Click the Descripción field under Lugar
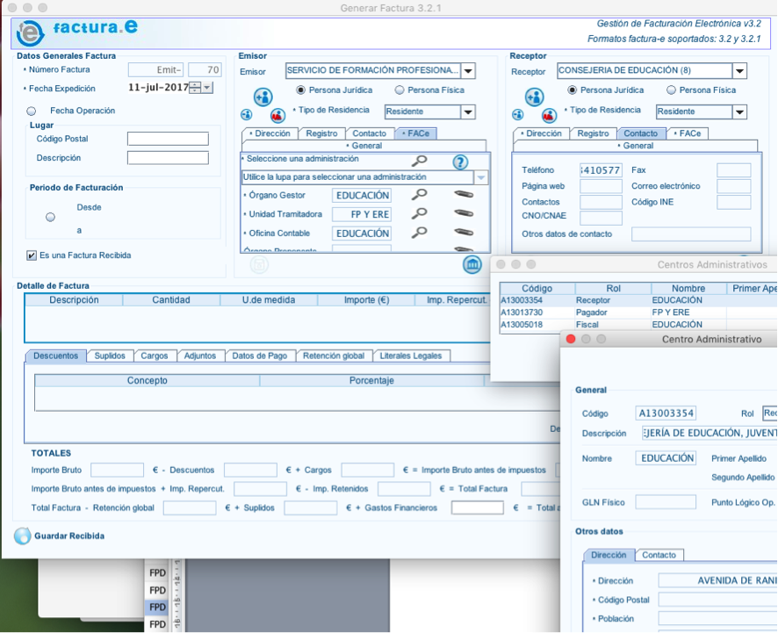Viewport: 778px width, 633px height. [x=168, y=158]
